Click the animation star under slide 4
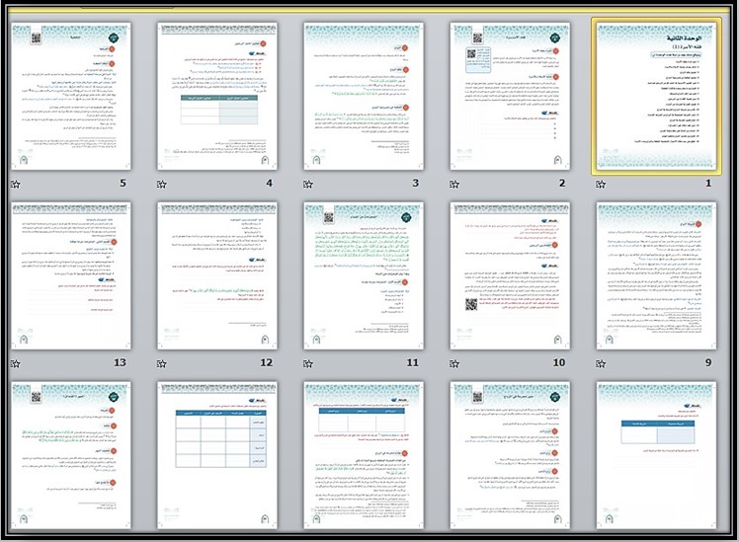 pyautogui.click(x=162, y=184)
